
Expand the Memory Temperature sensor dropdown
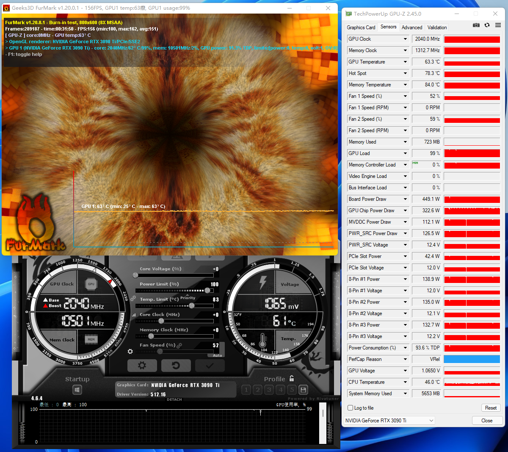pos(405,85)
